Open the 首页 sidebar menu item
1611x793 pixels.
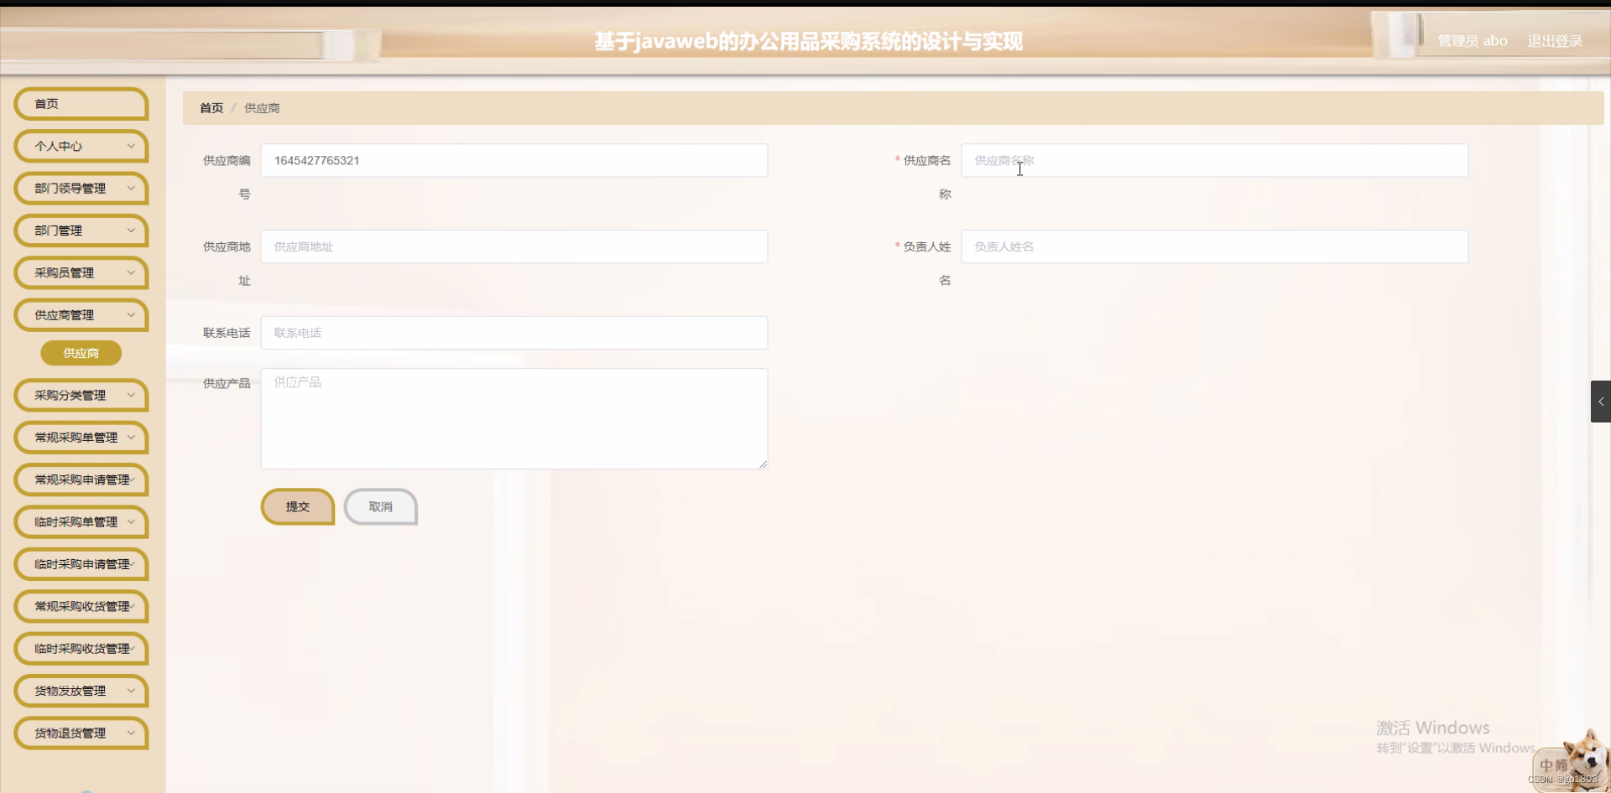point(81,104)
